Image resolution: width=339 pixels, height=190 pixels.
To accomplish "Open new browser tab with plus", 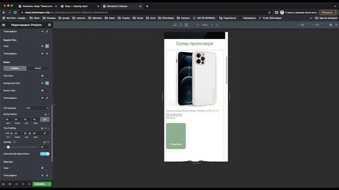I will click(x=147, y=6).
